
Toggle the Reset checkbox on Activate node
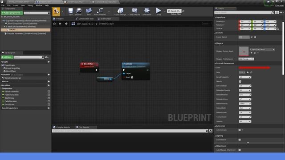click(132, 77)
